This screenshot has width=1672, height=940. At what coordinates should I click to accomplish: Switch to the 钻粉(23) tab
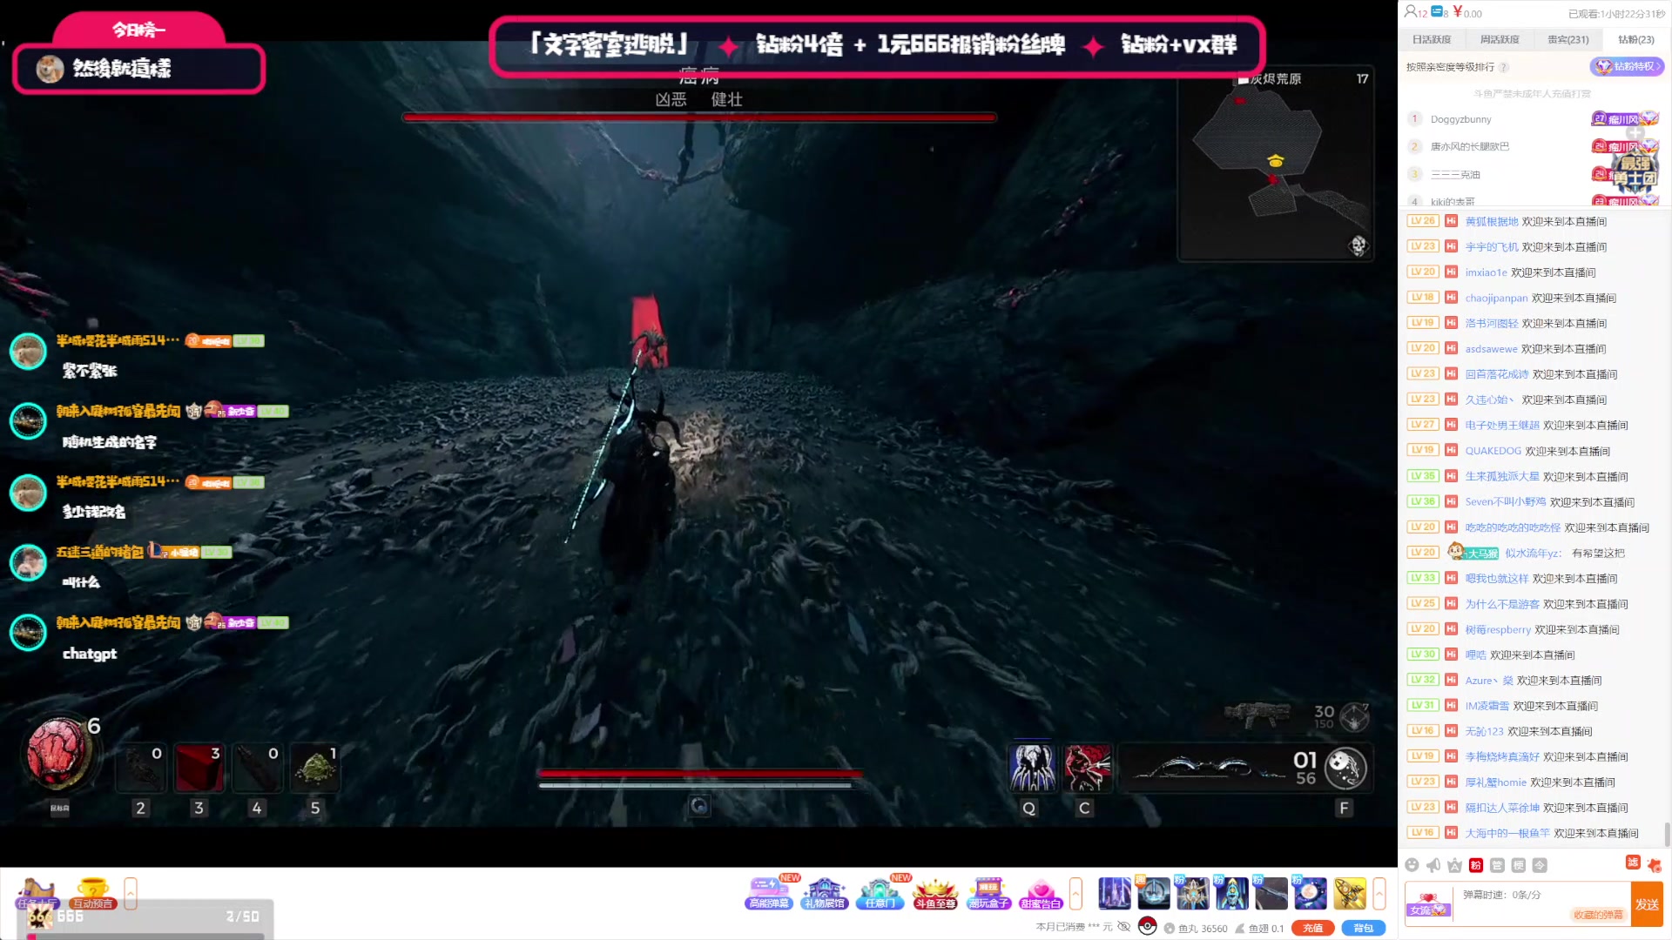click(x=1636, y=39)
